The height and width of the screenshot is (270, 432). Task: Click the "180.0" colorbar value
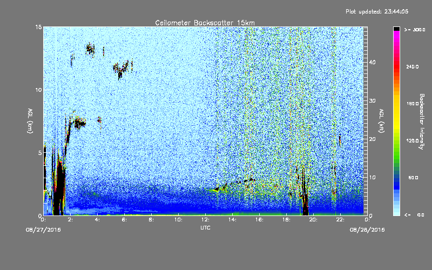click(x=413, y=104)
